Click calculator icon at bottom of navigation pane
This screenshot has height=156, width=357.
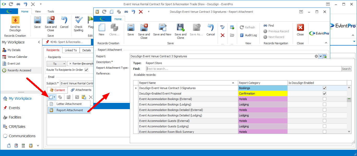(x=23, y=146)
